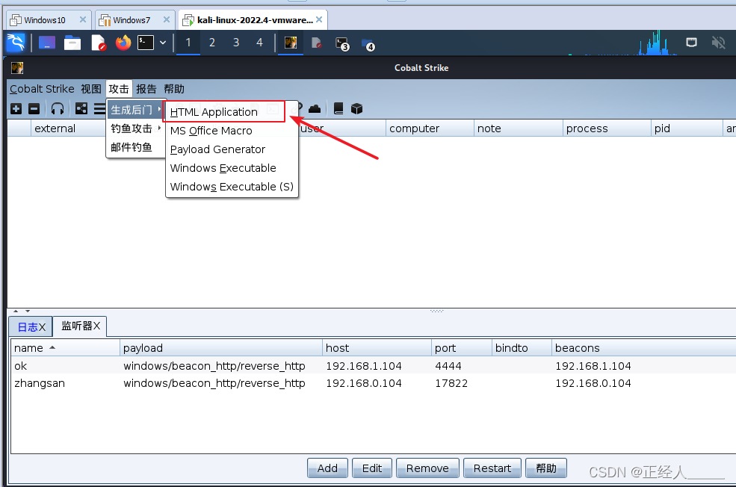Sort listeners by beacons column
This screenshot has width=736, height=487.
643,348
